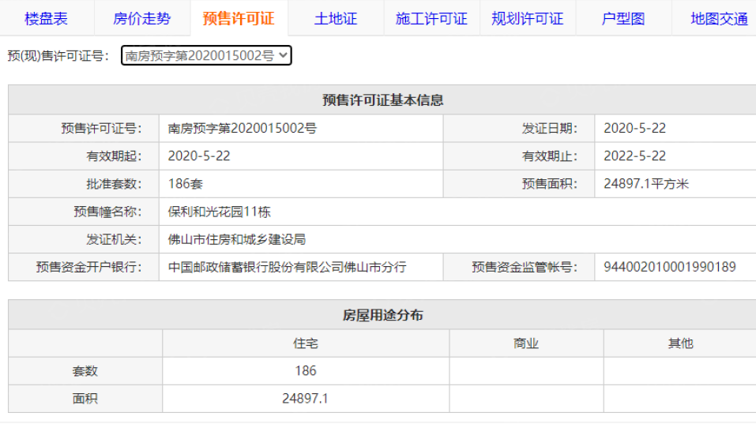View the 户型图 tab
Screen dimensions: 756x439
point(623,18)
